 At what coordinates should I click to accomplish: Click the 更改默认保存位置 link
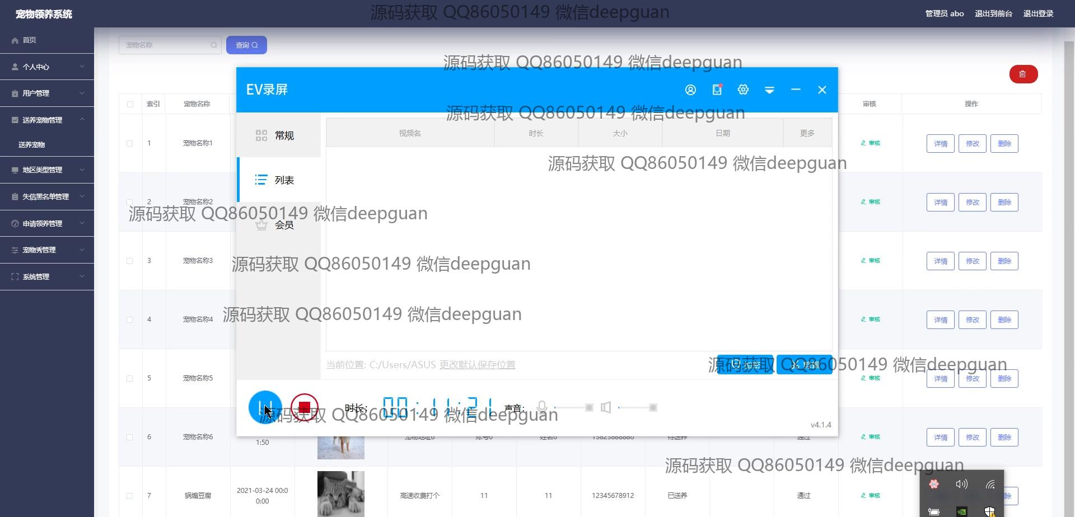click(477, 365)
